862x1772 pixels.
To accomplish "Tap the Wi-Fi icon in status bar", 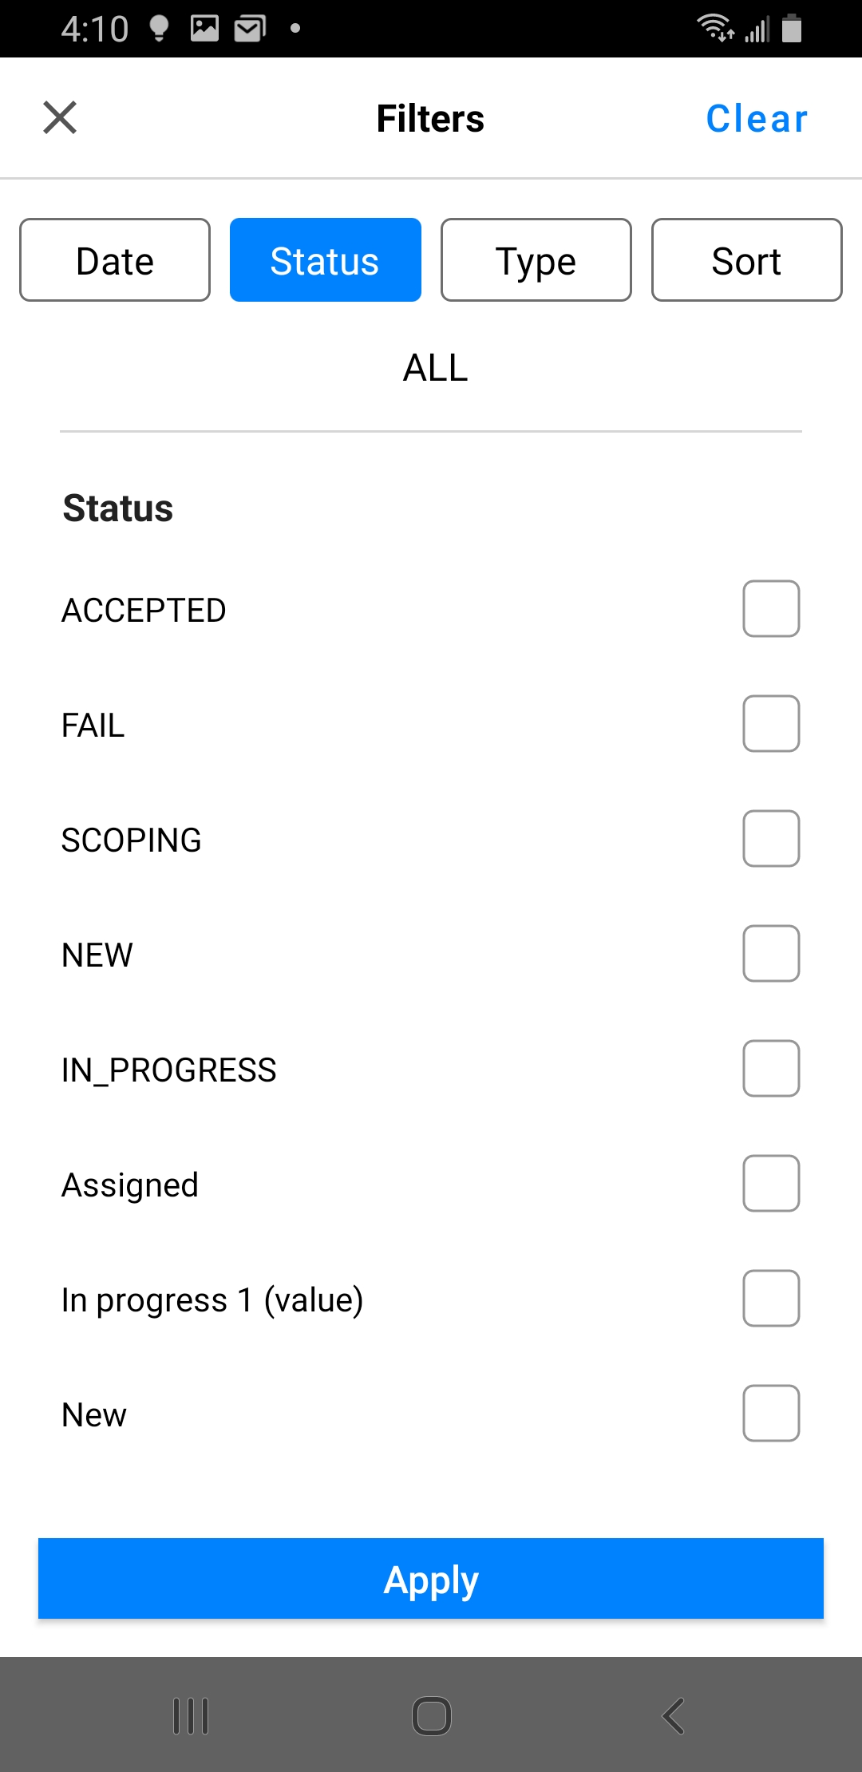I will pos(714,27).
